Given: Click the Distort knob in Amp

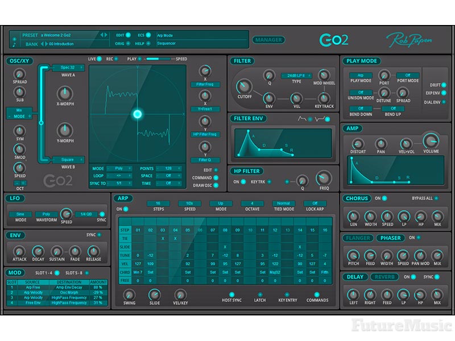Looking at the screenshot, I should (x=358, y=144).
